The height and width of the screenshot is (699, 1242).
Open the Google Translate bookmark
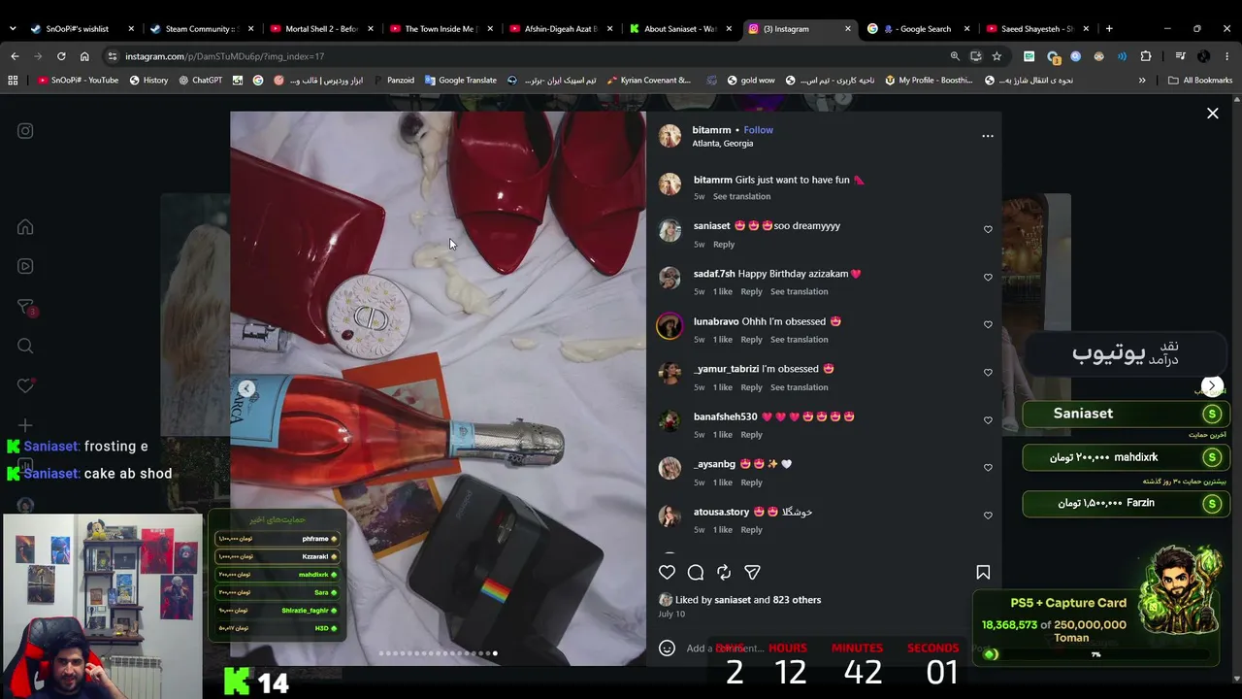460,81
